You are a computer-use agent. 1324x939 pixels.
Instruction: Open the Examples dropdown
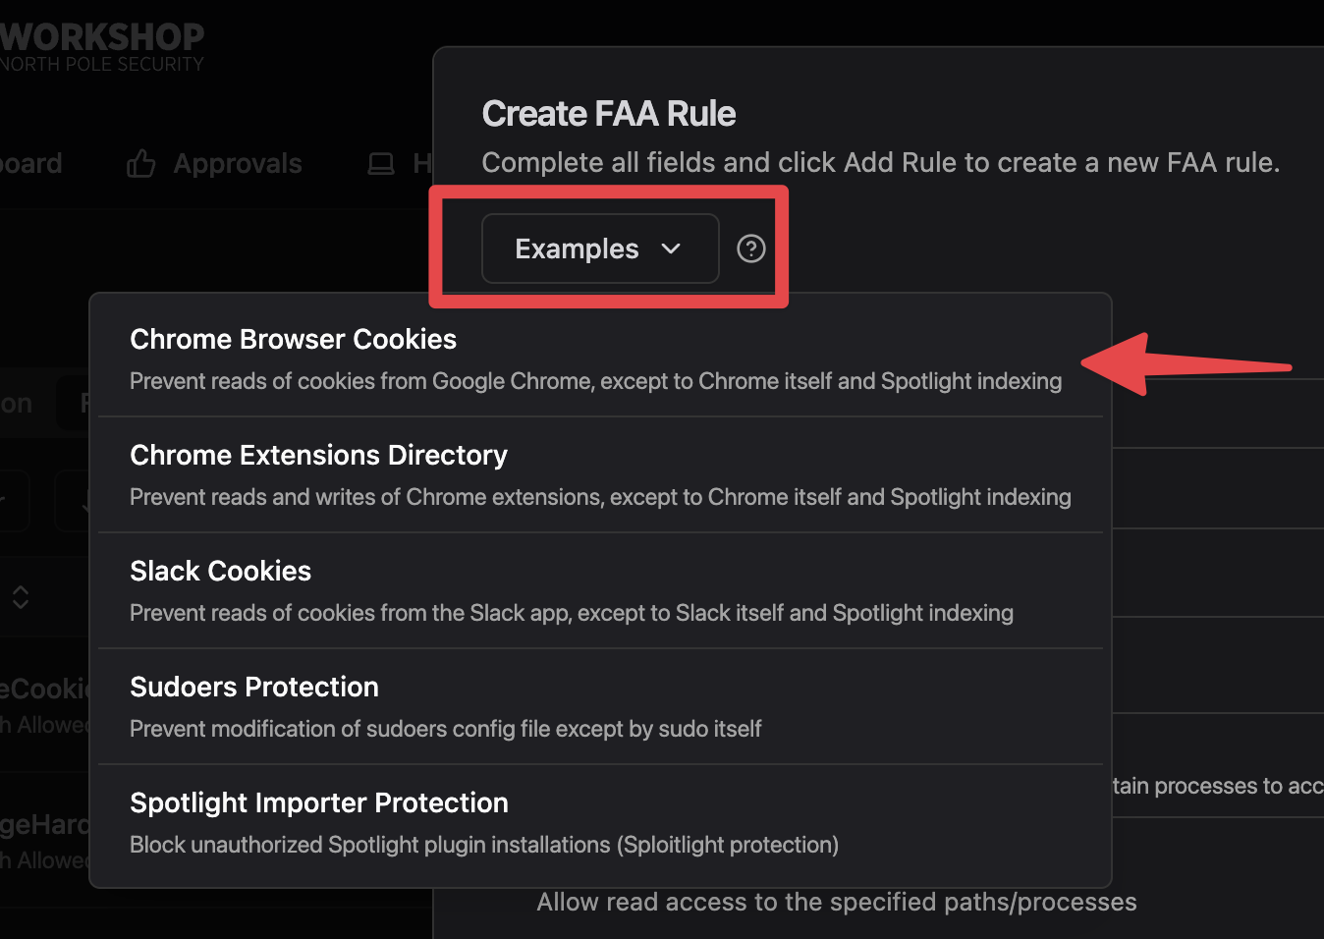[x=599, y=249]
